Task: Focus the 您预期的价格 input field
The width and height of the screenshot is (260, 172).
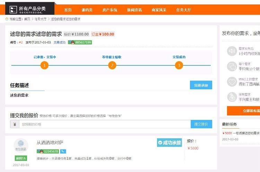Action: click(x=105, y=124)
